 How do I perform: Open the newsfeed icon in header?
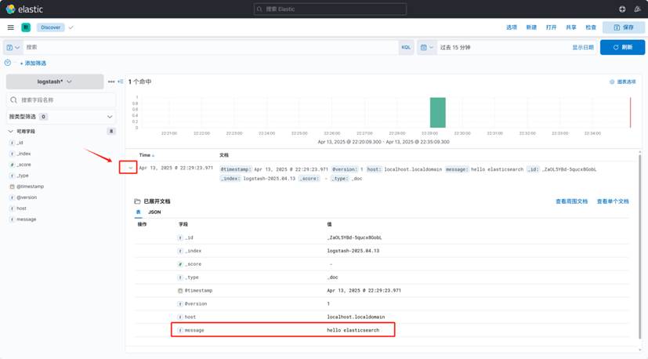coord(637,9)
